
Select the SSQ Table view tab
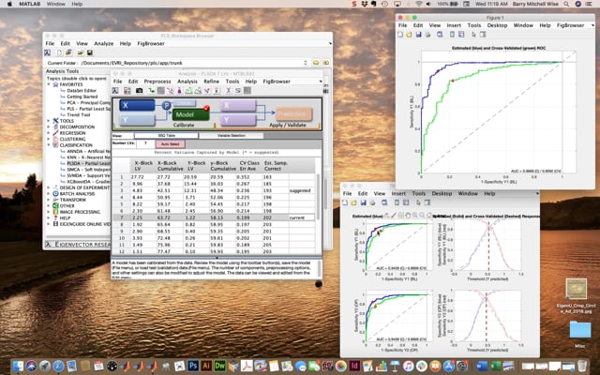(x=167, y=135)
